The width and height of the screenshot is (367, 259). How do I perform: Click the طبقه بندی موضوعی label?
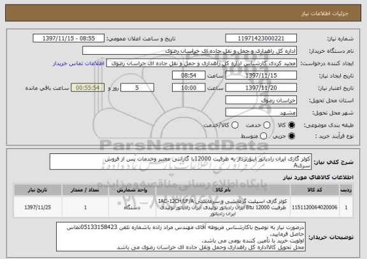pyautogui.click(x=329, y=125)
